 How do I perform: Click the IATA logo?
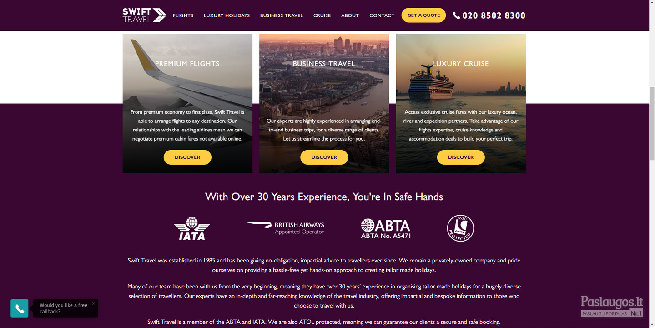click(192, 228)
